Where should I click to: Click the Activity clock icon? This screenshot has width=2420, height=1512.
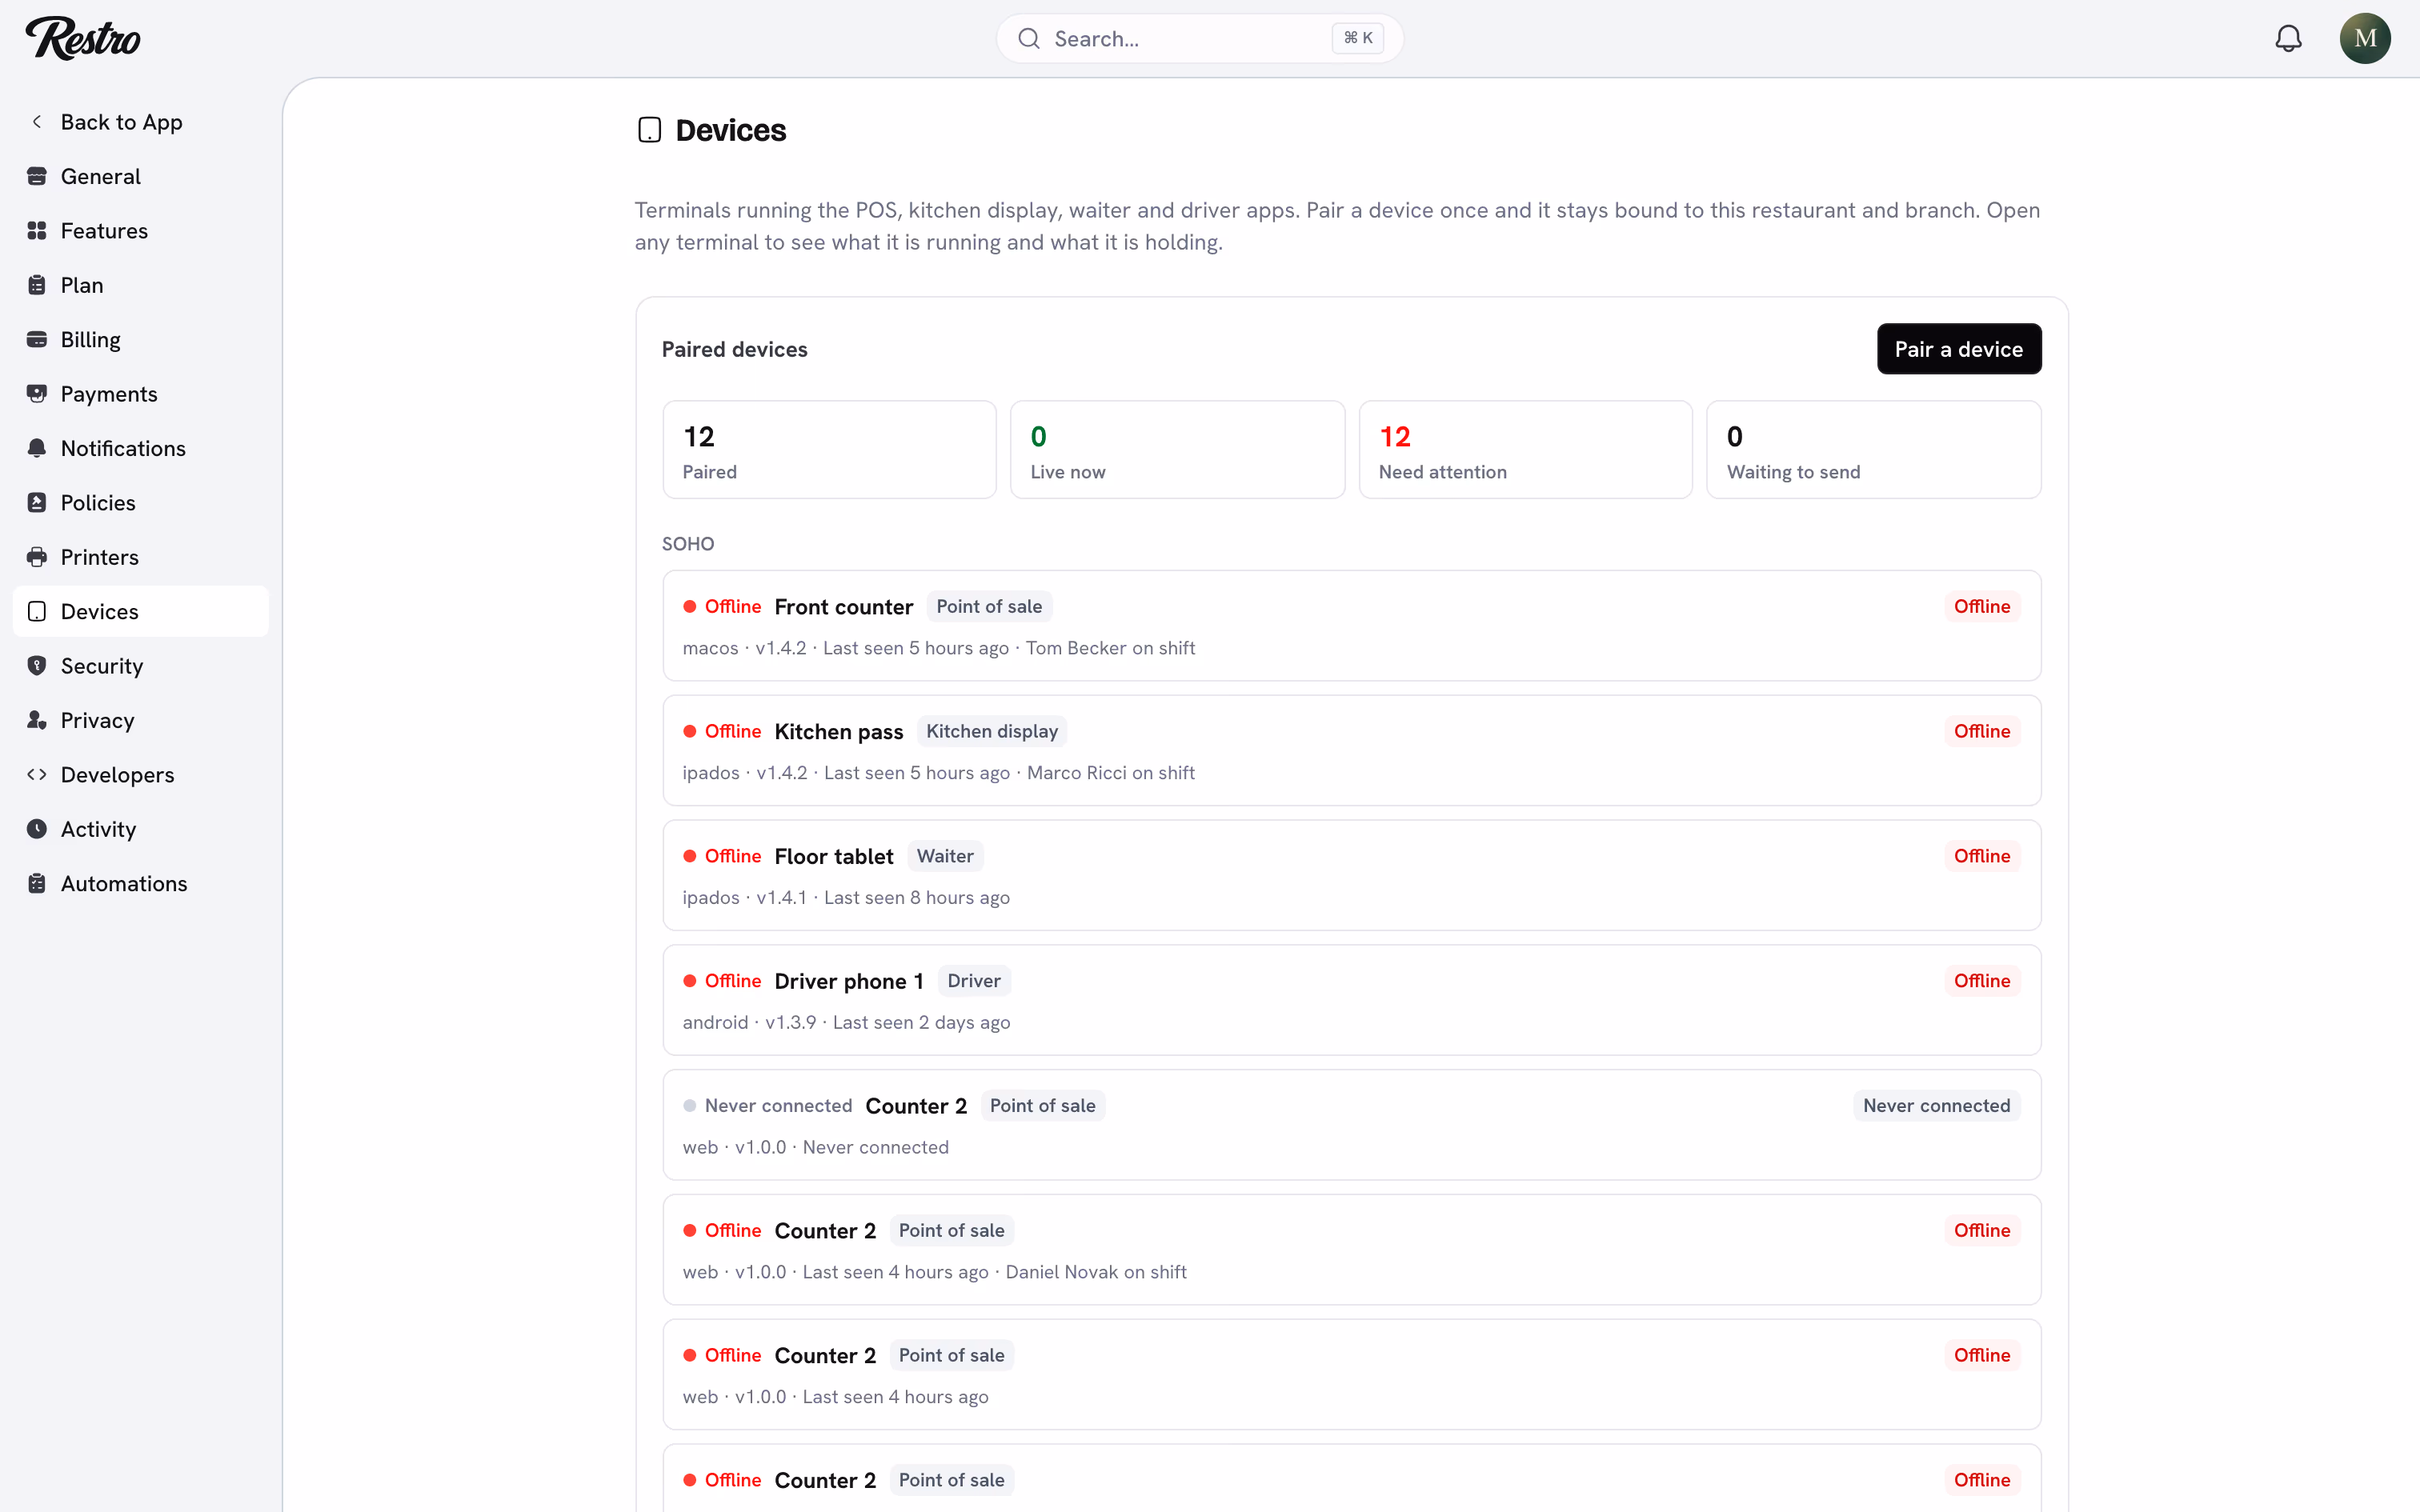pyautogui.click(x=37, y=829)
